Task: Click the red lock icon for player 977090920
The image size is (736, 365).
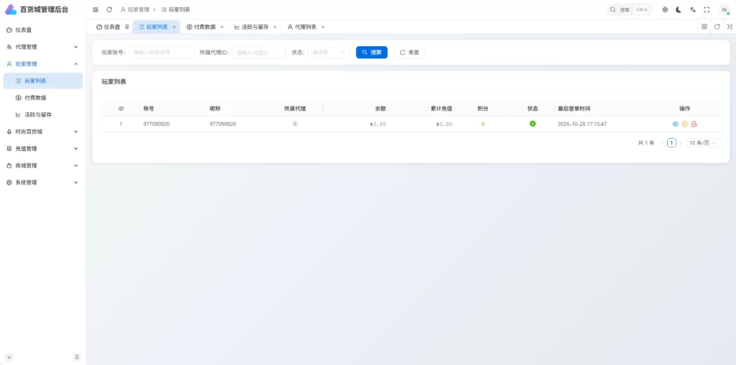Action: [x=694, y=124]
